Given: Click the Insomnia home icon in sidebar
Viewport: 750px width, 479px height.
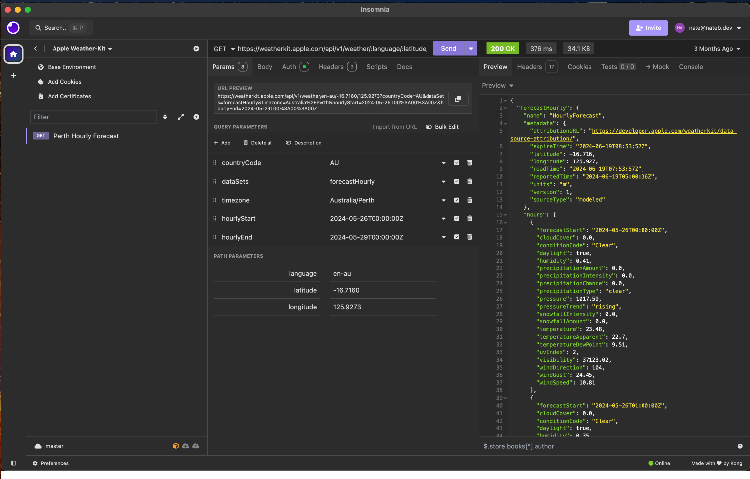Looking at the screenshot, I should point(13,54).
